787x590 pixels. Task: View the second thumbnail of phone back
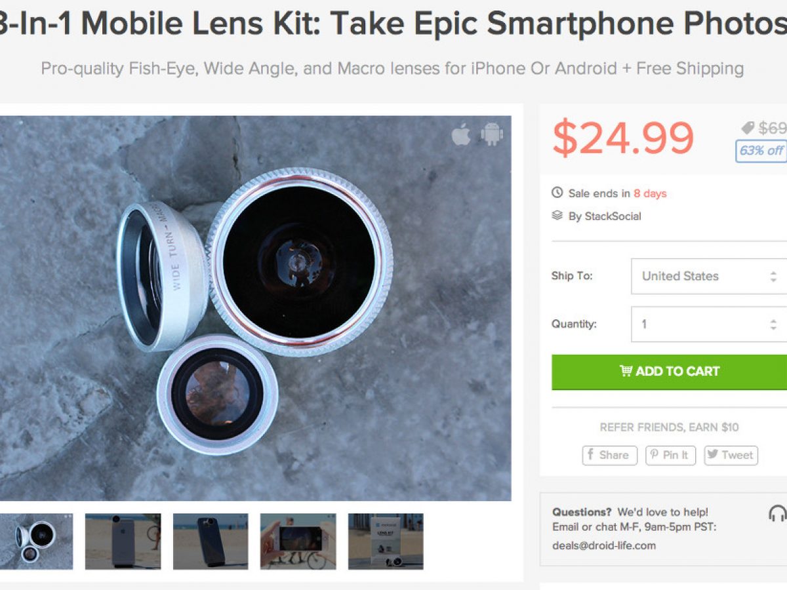123,541
